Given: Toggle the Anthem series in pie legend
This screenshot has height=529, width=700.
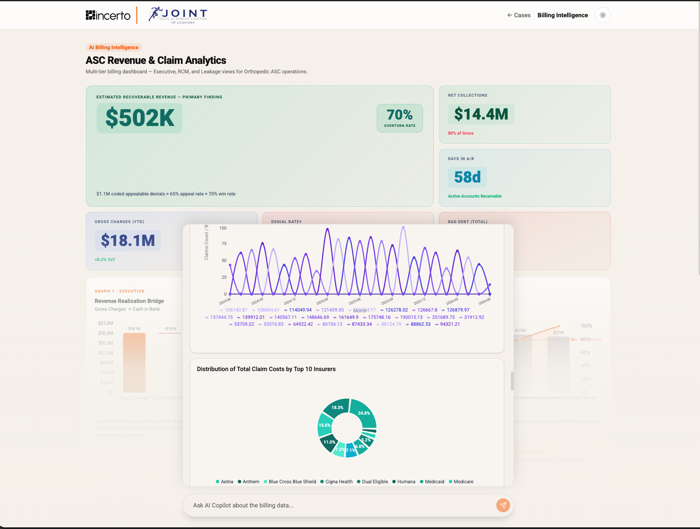Looking at the screenshot, I should pyautogui.click(x=249, y=482).
